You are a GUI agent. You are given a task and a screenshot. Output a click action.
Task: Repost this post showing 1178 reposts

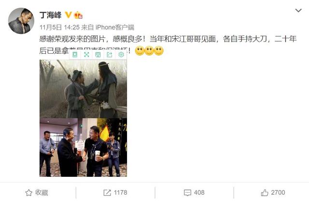coord(115,192)
